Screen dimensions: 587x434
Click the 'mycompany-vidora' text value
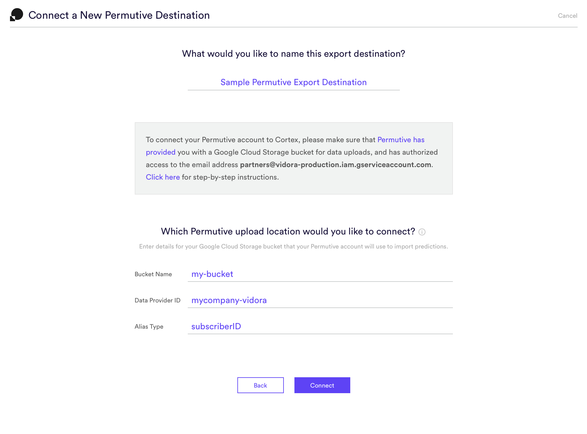coord(229,300)
